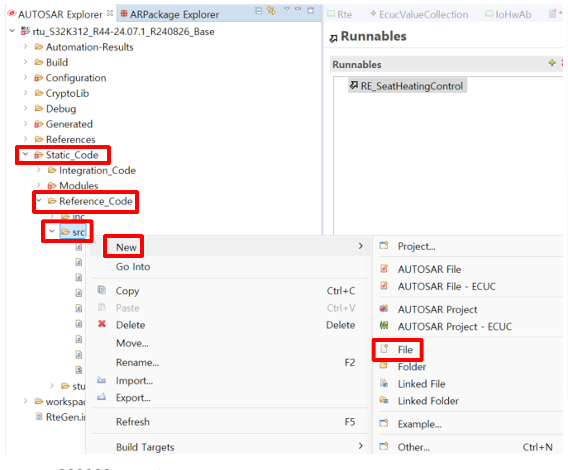Image resolution: width=568 pixels, height=470 pixels.
Task: Click the Linked Folder icon in submenu
Action: (x=384, y=401)
